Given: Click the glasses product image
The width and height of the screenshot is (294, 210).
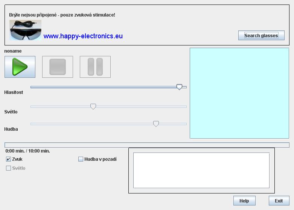Looking at the screenshot, I should click(x=25, y=30).
